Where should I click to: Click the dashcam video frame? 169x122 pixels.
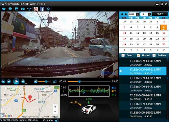pyautogui.click(x=59, y=45)
